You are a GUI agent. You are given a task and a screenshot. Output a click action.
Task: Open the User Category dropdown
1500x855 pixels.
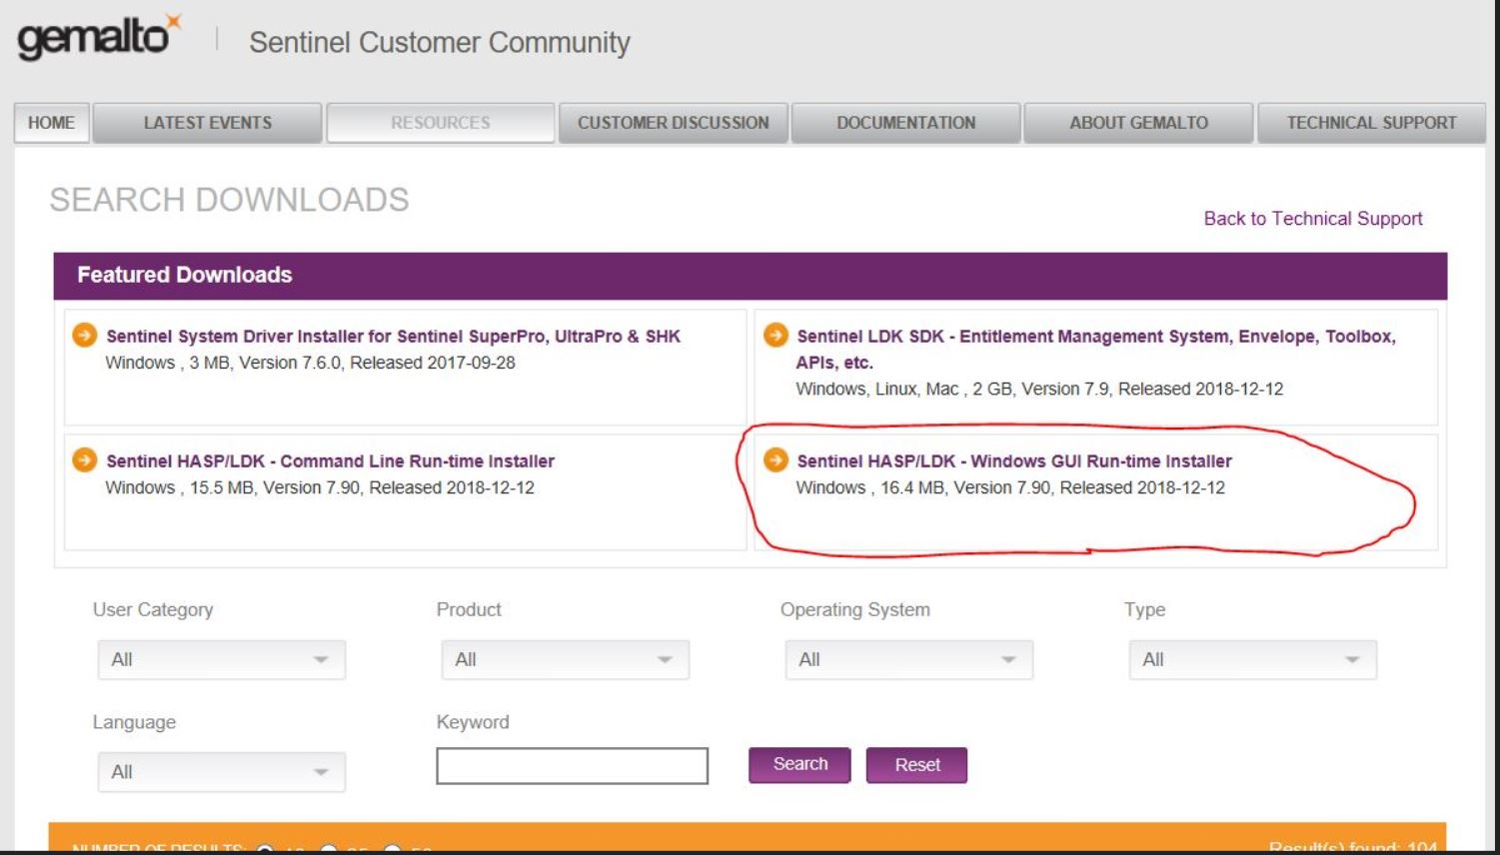tap(222, 659)
